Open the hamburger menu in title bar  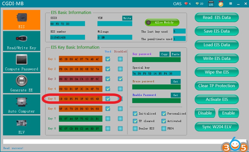tap(231, 4)
